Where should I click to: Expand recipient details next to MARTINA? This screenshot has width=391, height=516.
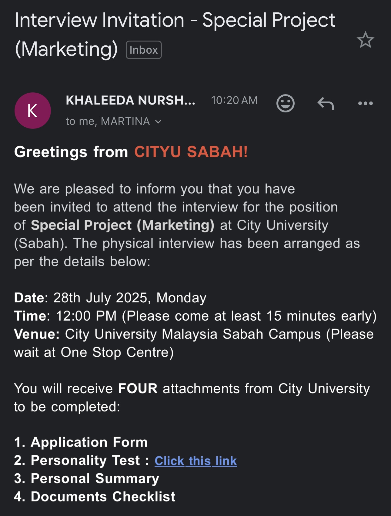pyautogui.click(x=158, y=122)
